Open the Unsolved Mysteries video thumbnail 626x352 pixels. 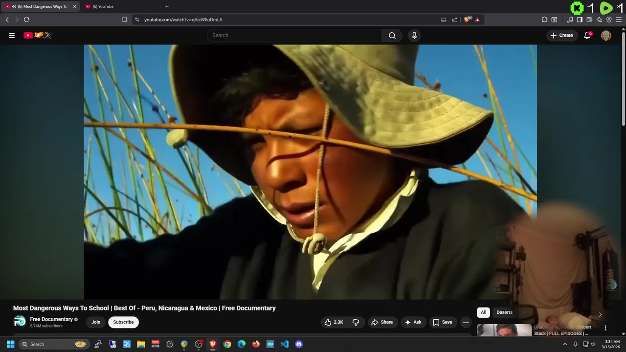pos(504,330)
